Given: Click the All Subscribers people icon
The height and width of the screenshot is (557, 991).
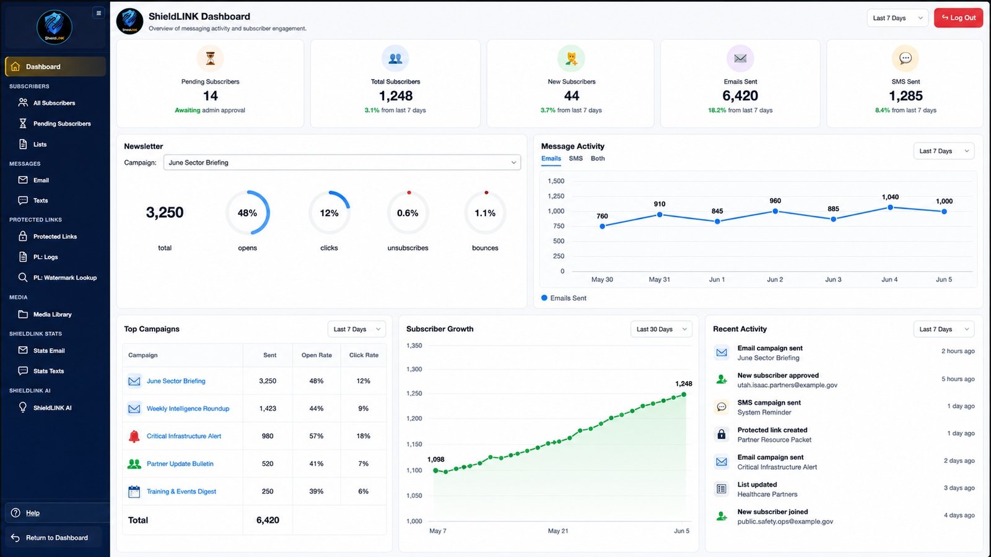Looking at the screenshot, I should click(23, 103).
